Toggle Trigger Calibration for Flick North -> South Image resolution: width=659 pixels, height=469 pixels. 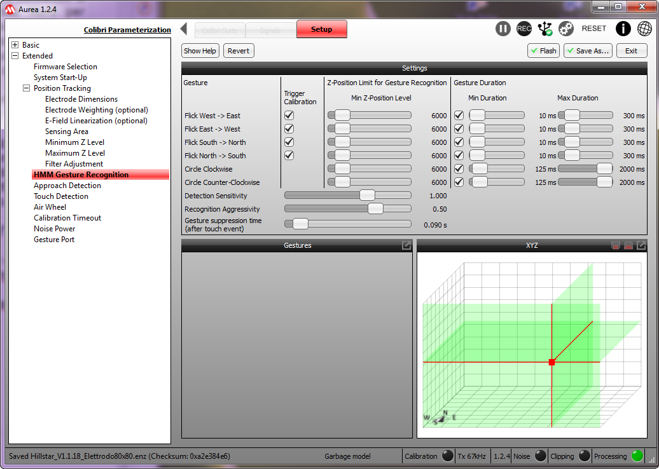point(289,156)
